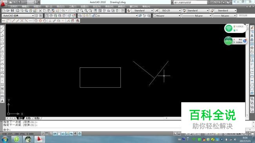Open the AutoCAD 经典 workspace dropdown
The width and height of the screenshot is (255, 143).
[18, 16]
